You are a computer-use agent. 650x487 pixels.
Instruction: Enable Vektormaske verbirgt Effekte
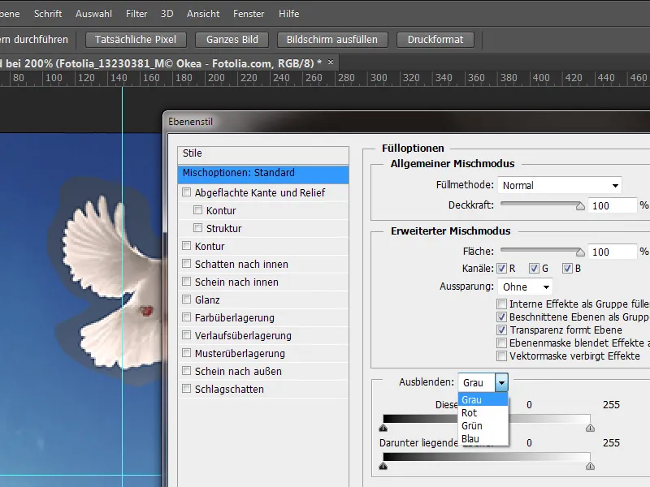(501, 356)
